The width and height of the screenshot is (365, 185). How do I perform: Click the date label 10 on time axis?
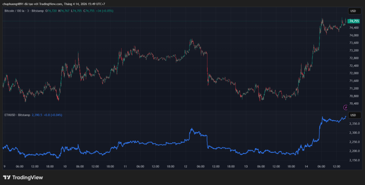click(x=65, y=166)
